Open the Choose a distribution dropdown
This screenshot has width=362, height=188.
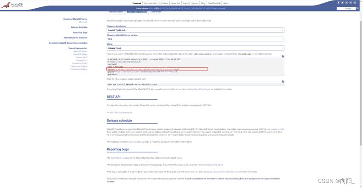(x=195, y=30)
